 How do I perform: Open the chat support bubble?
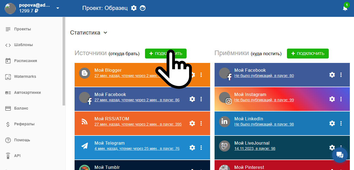coord(340,155)
